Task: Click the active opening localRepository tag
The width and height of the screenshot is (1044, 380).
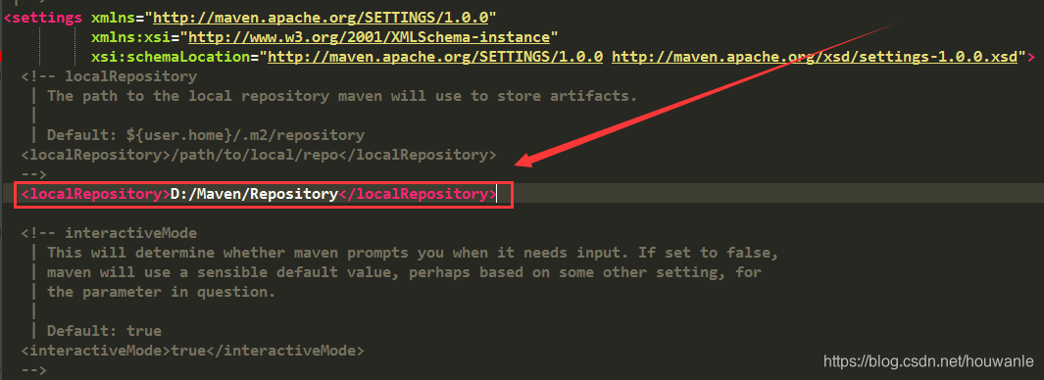Action: coord(95,194)
